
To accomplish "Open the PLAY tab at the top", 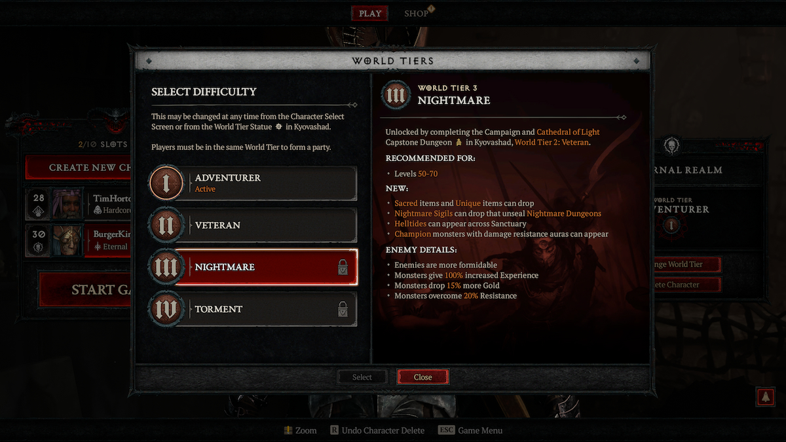I will (370, 13).
